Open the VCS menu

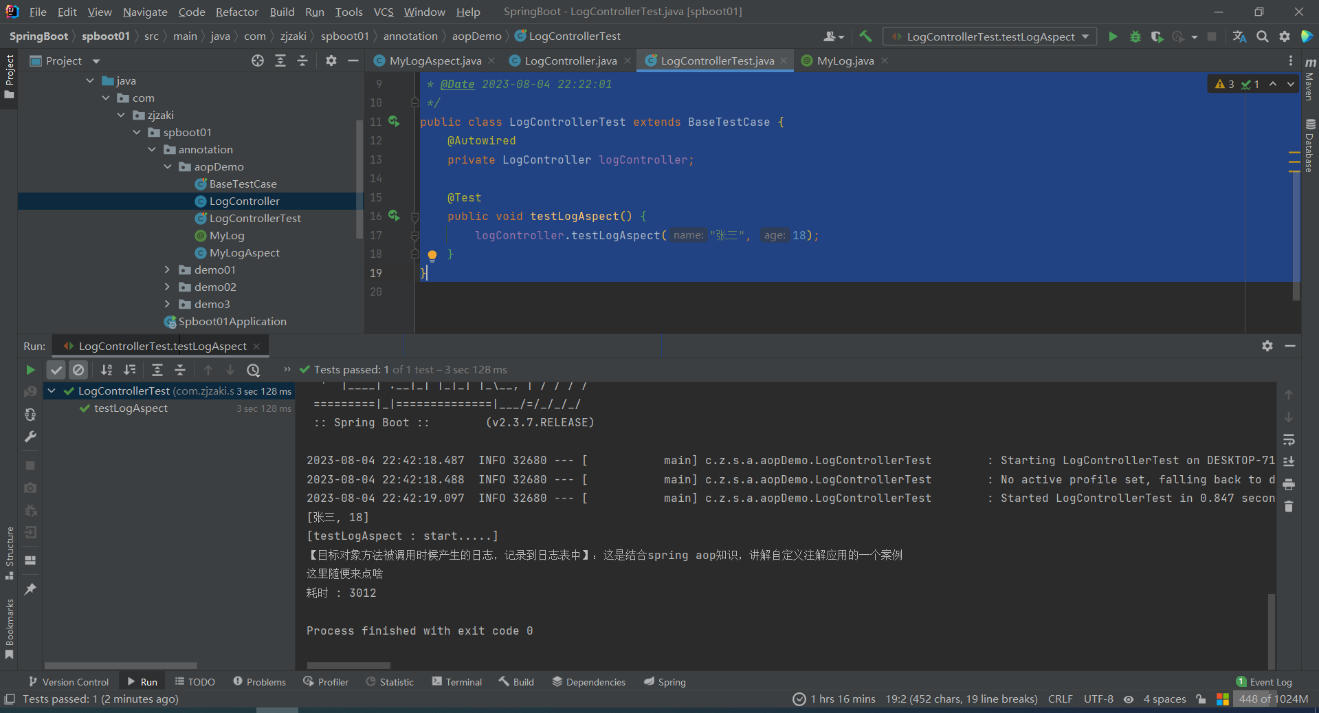coord(384,12)
